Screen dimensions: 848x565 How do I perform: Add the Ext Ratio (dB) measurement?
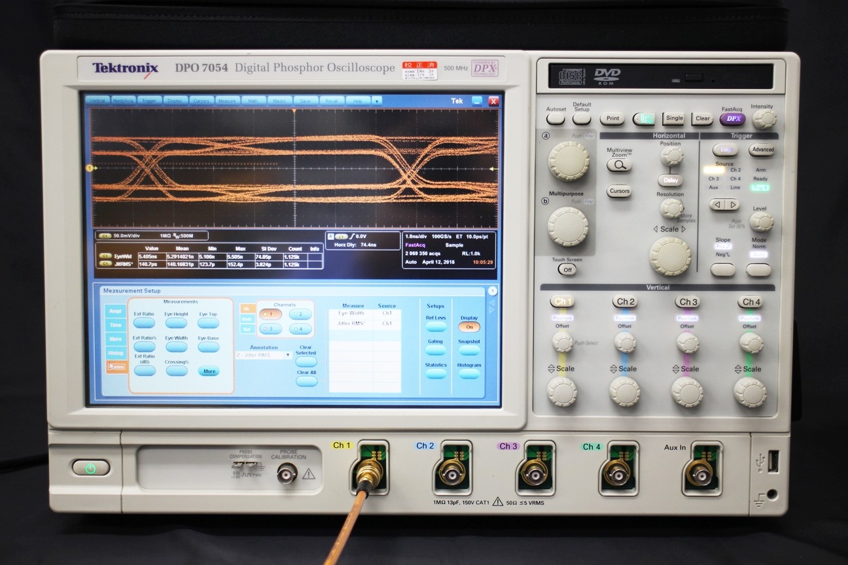coord(145,370)
